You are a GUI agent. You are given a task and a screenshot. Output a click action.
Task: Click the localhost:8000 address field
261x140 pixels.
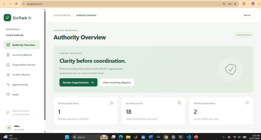pyautogui.click(x=130, y=4)
